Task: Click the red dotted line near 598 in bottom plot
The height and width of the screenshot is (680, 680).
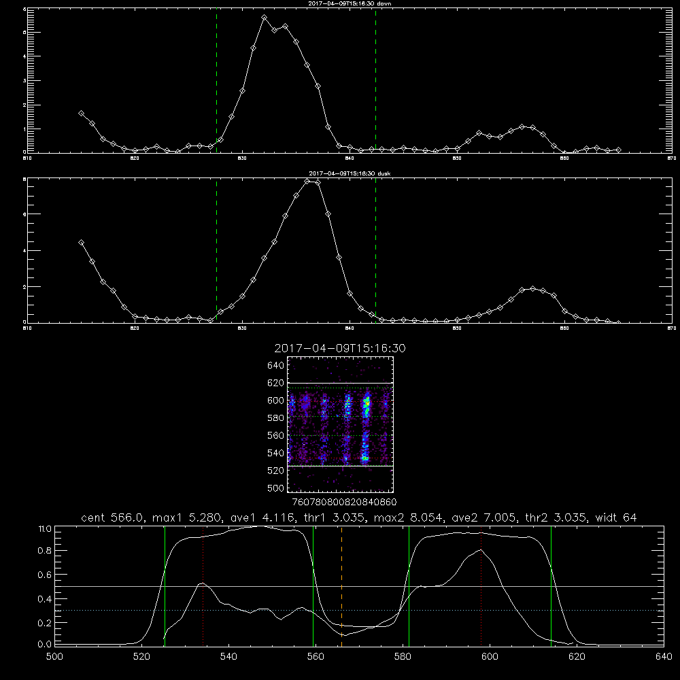Action: click(x=481, y=585)
